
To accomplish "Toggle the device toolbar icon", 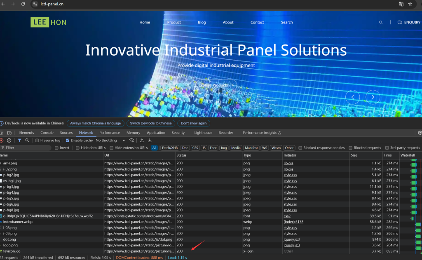I will pos(9,133).
